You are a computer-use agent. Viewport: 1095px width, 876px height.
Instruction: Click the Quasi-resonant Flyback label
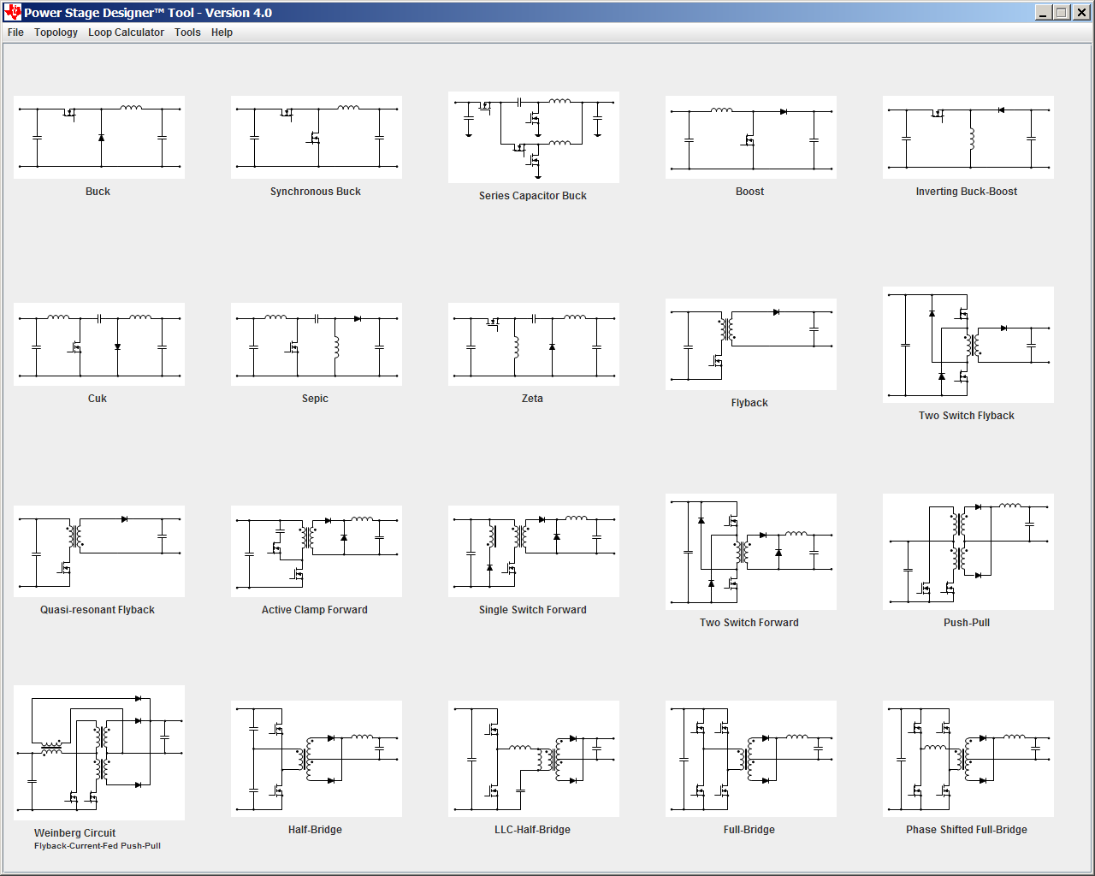[98, 610]
